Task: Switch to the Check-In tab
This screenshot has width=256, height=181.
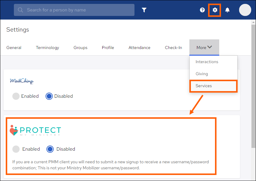Action: (173, 47)
